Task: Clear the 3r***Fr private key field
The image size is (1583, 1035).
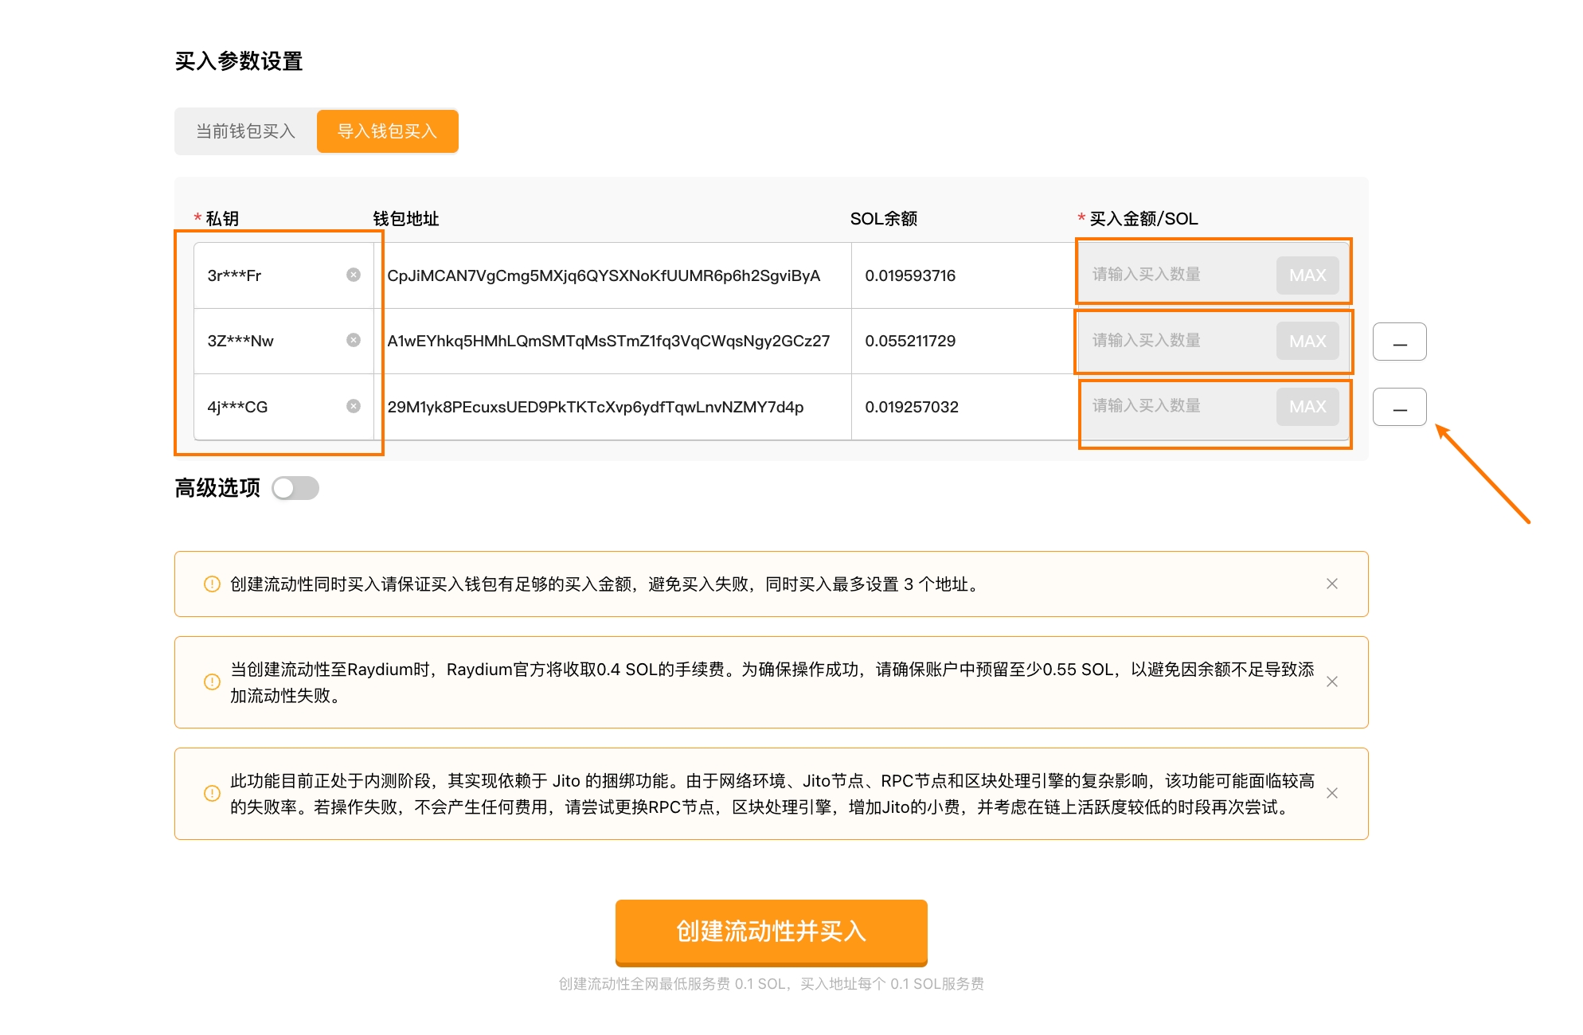Action: point(354,275)
